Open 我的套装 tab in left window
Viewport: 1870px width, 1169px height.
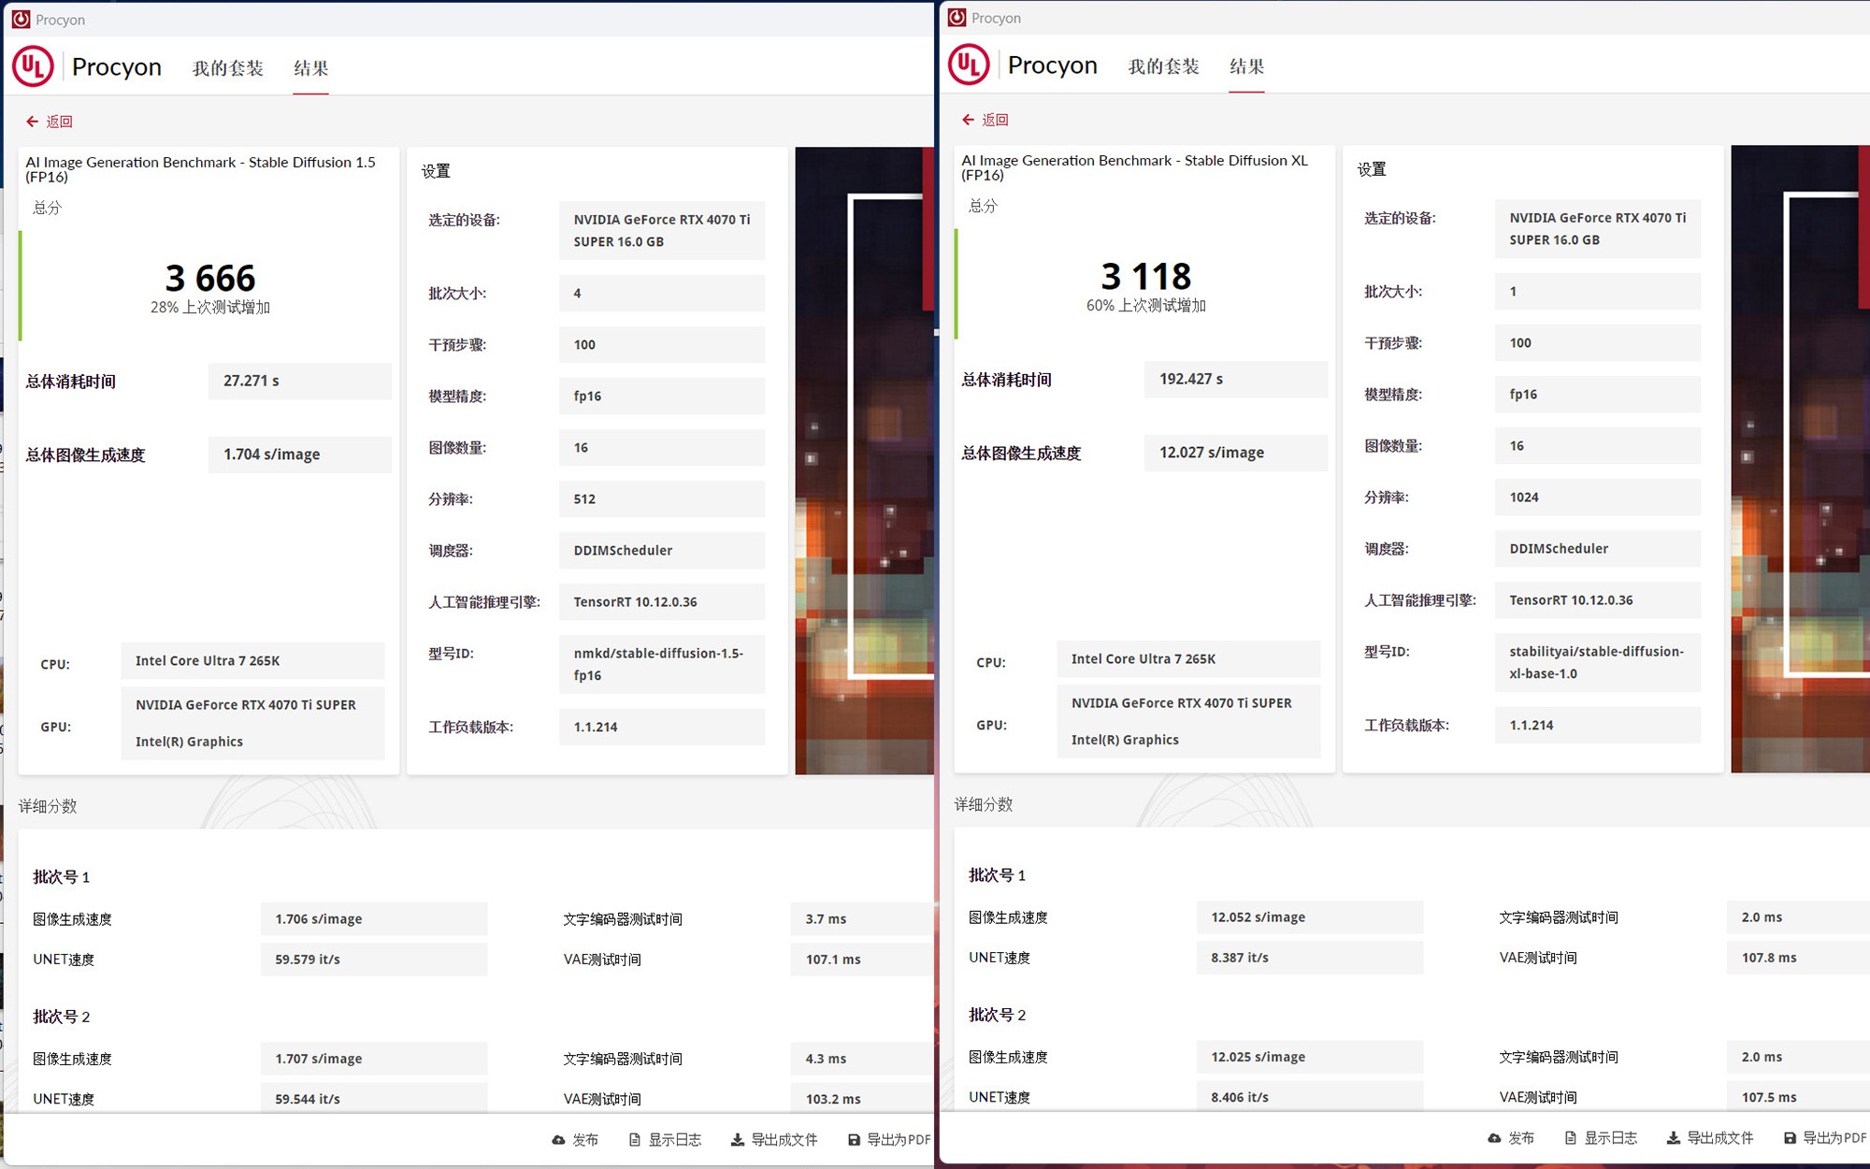click(228, 68)
